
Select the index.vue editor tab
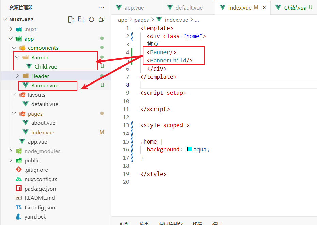[x=240, y=7]
